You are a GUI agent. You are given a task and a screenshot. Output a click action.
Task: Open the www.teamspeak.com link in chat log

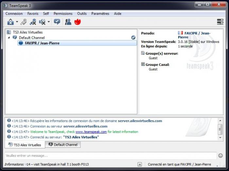[x=91, y=132]
